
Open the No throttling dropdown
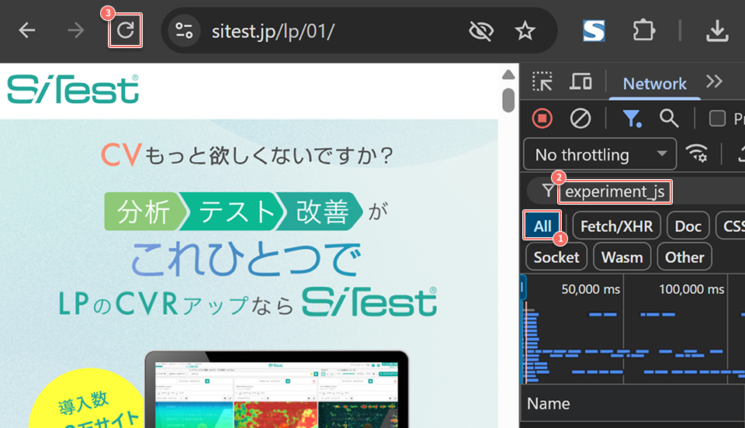point(600,154)
